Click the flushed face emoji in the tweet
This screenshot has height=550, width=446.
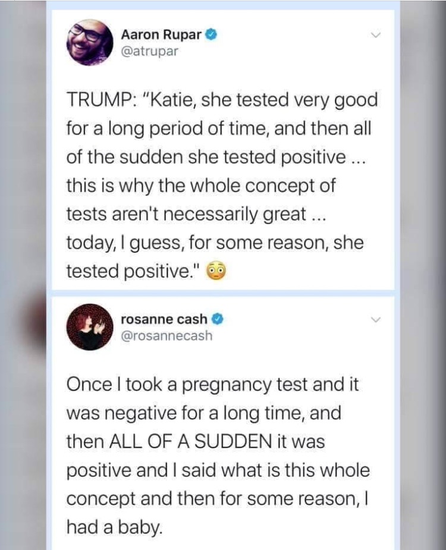pos(216,272)
